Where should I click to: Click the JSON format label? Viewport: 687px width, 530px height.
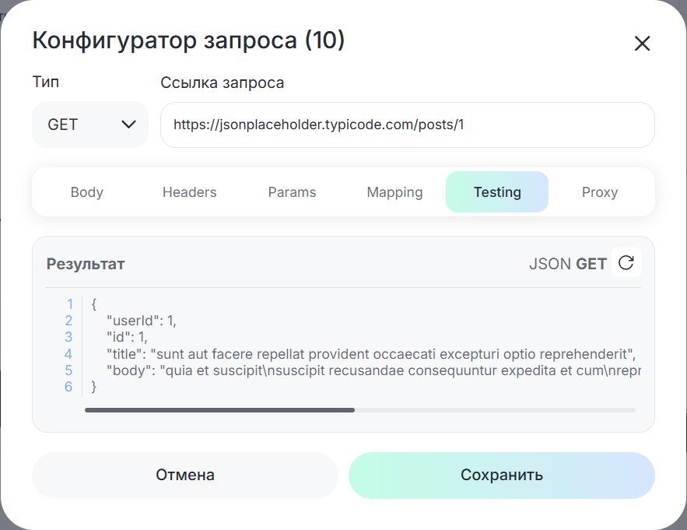[x=549, y=264]
